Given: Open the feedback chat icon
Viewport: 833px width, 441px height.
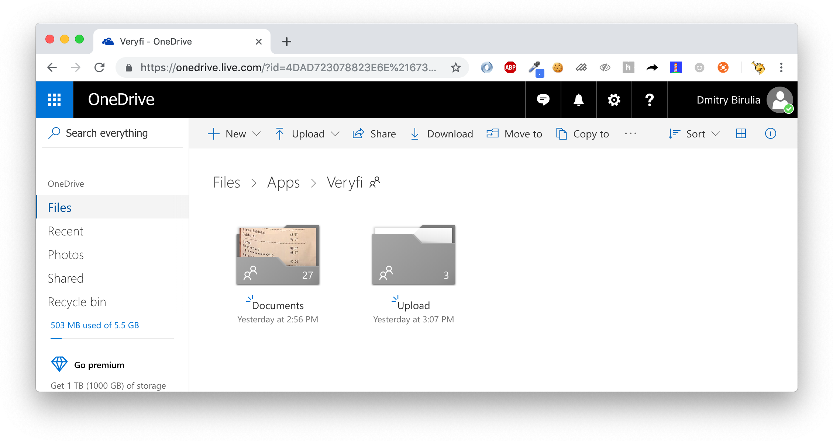Looking at the screenshot, I should 543,100.
